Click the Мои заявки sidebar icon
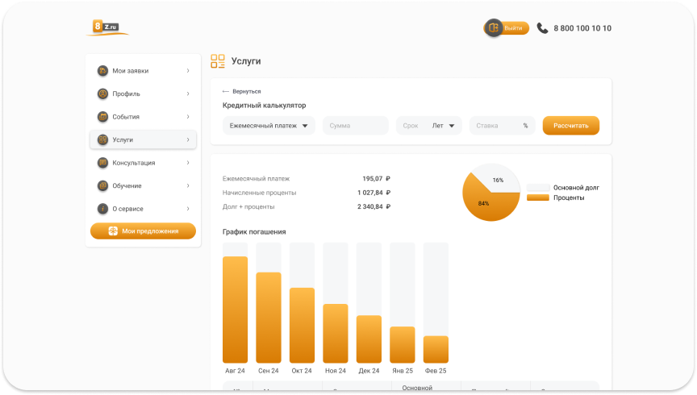Screen dimensions: 697x395 (x=102, y=71)
